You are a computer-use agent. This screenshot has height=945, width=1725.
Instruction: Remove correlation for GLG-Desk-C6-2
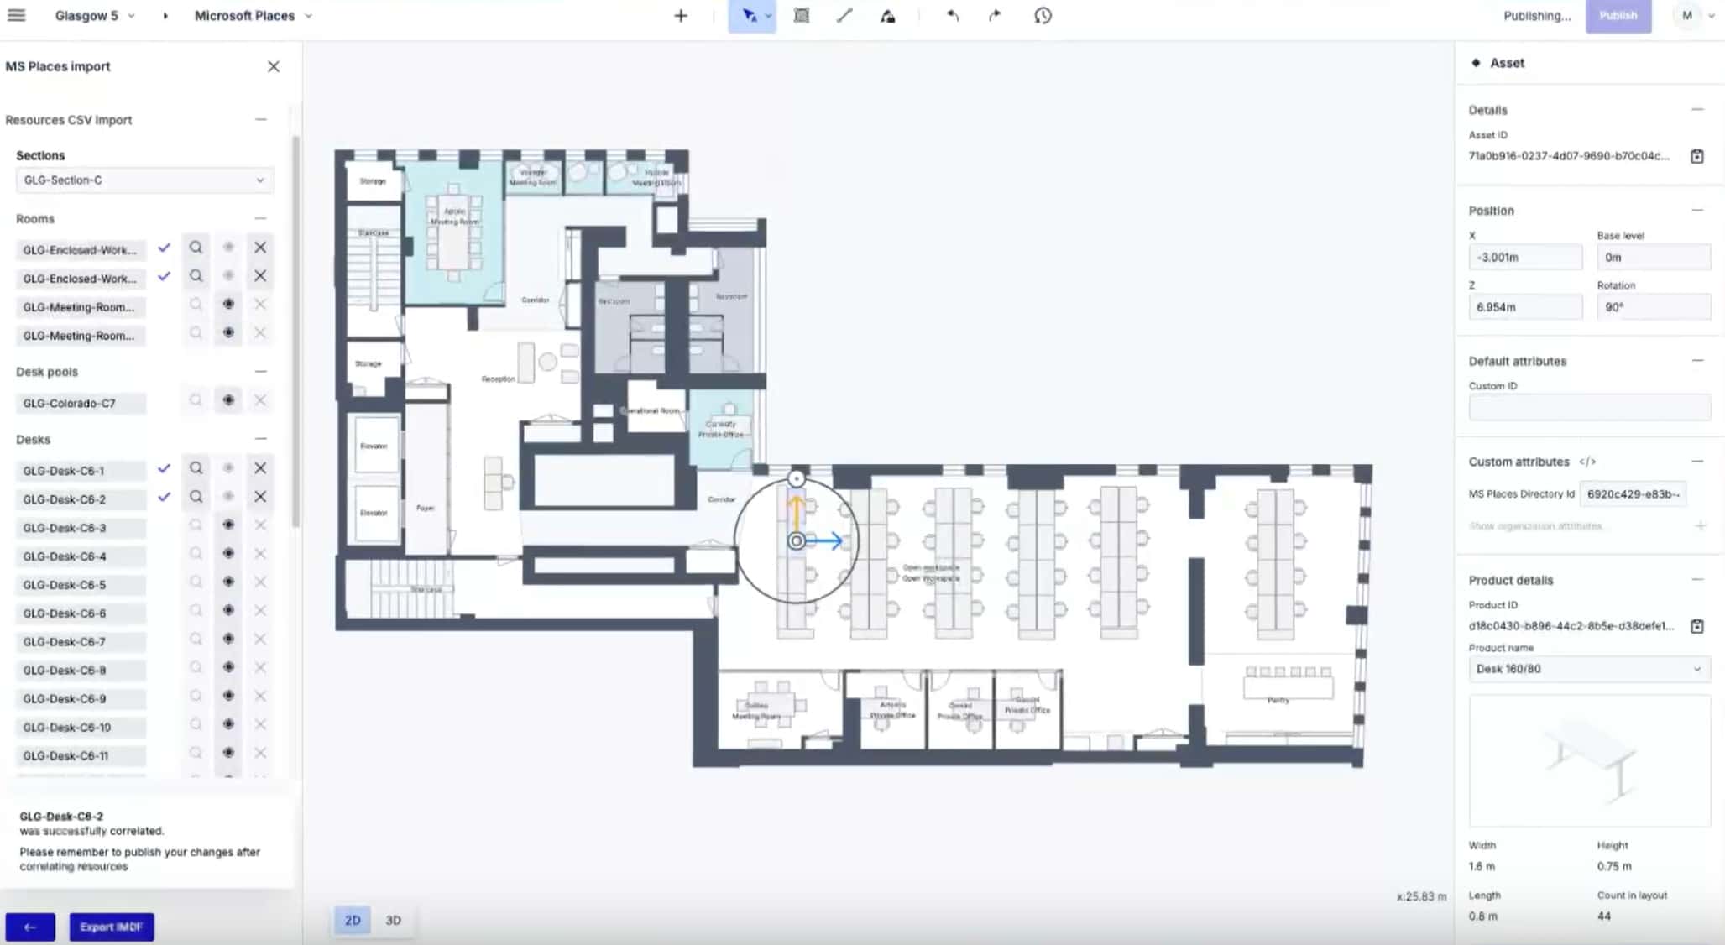[260, 497]
